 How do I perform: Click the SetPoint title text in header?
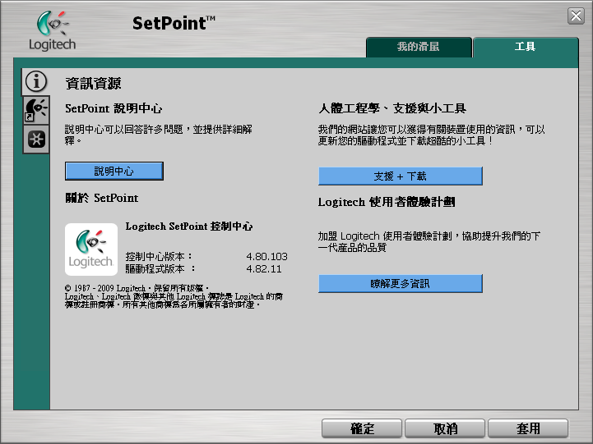(174, 23)
